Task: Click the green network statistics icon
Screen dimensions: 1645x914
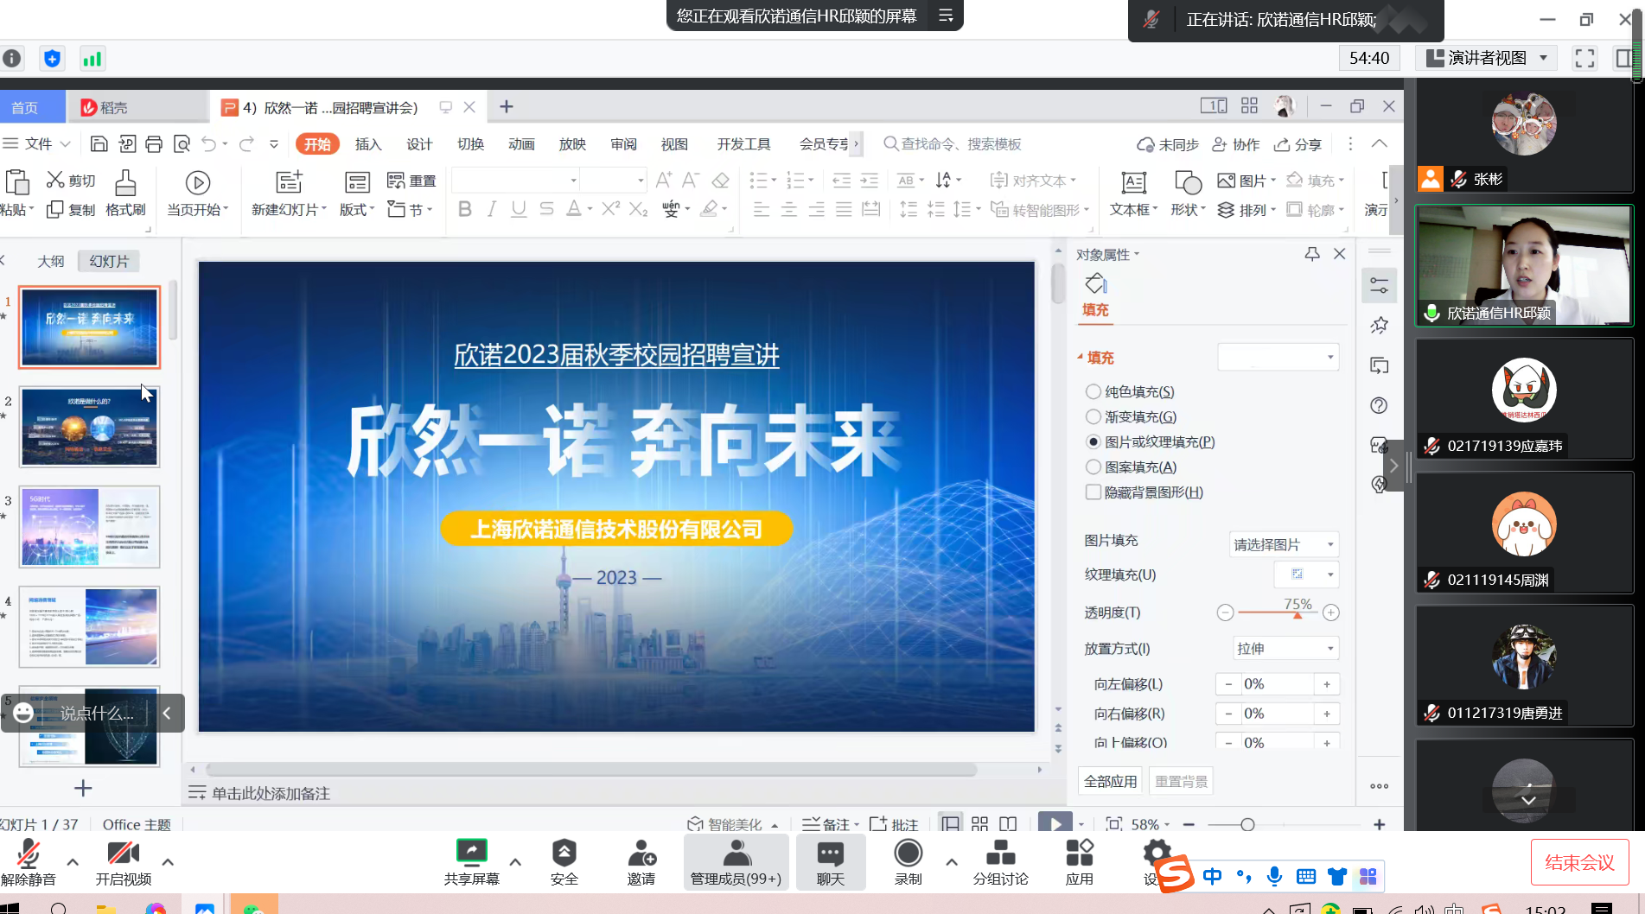Action: point(92,59)
